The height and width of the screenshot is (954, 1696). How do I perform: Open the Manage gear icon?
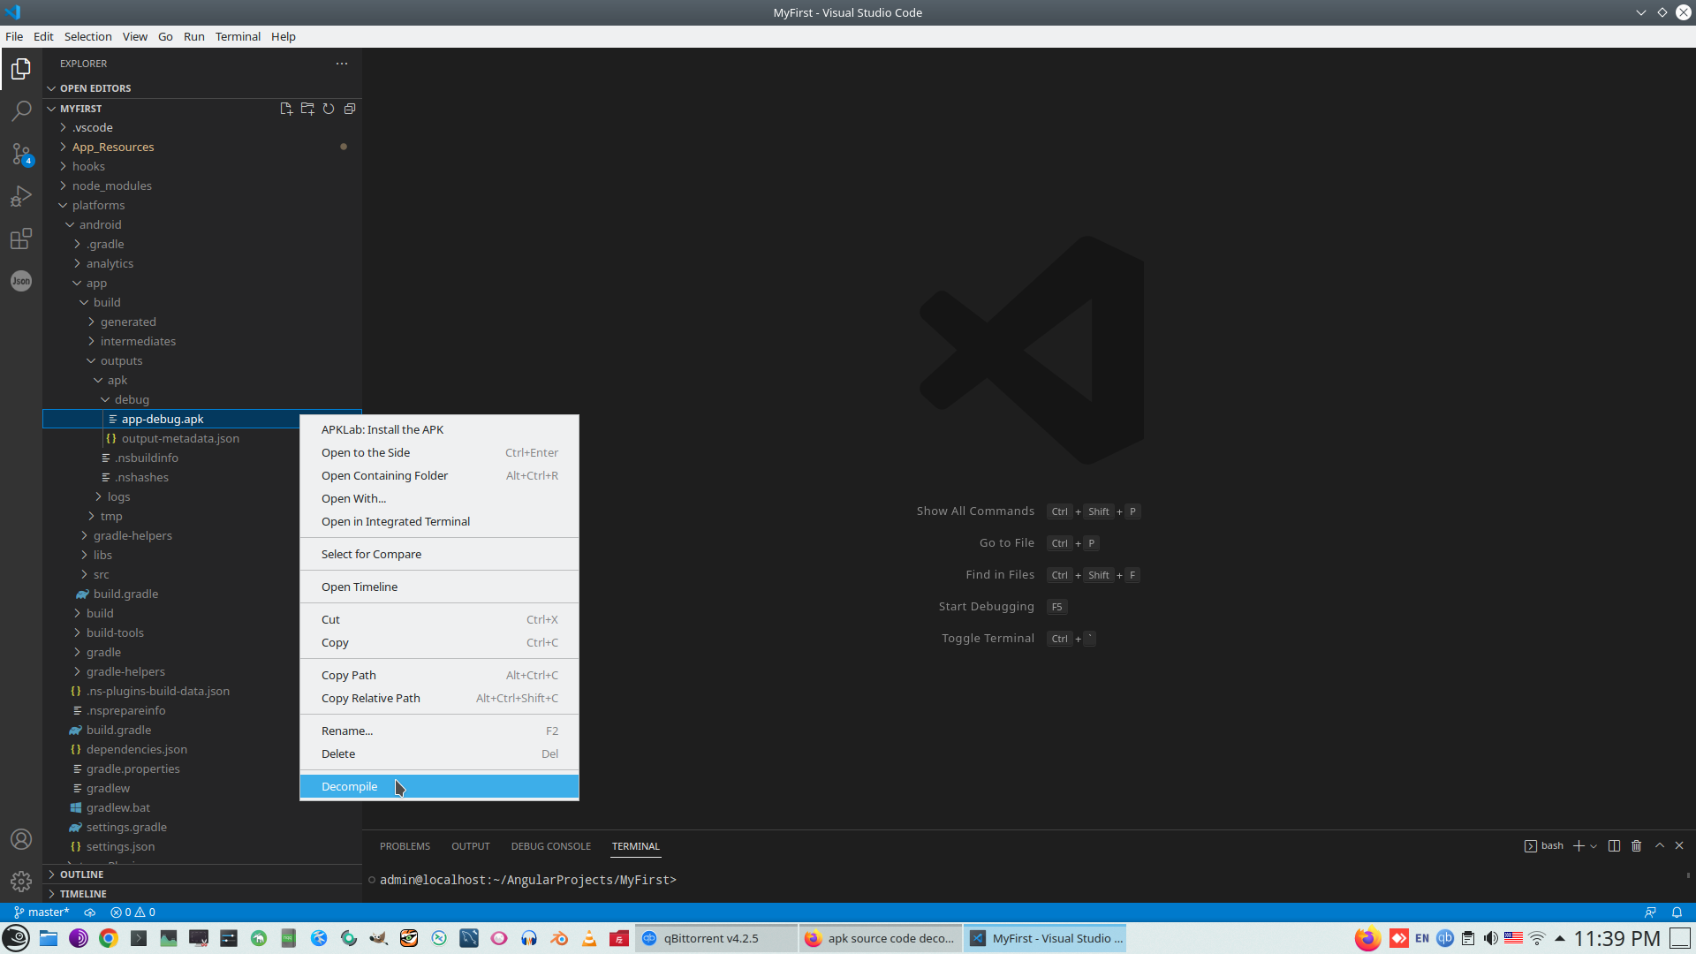pyautogui.click(x=21, y=882)
